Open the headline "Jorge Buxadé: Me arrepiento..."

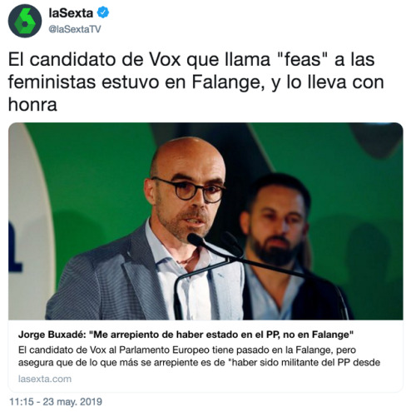186,335
